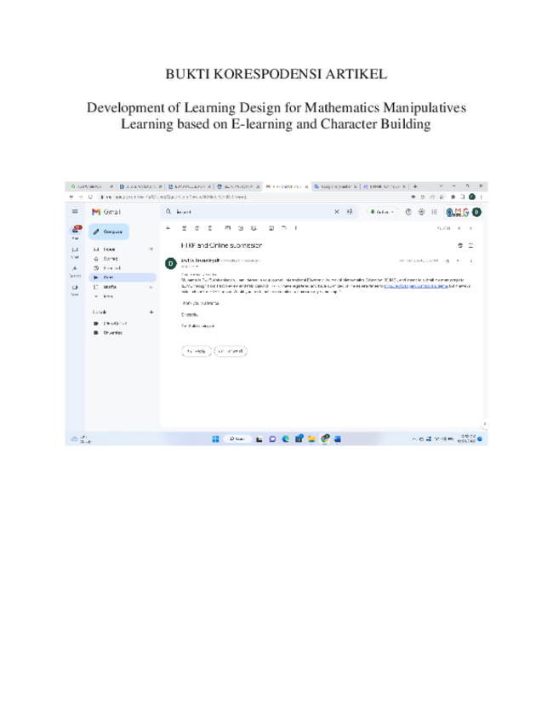Open the Google apps grid

[x=435, y=212]
